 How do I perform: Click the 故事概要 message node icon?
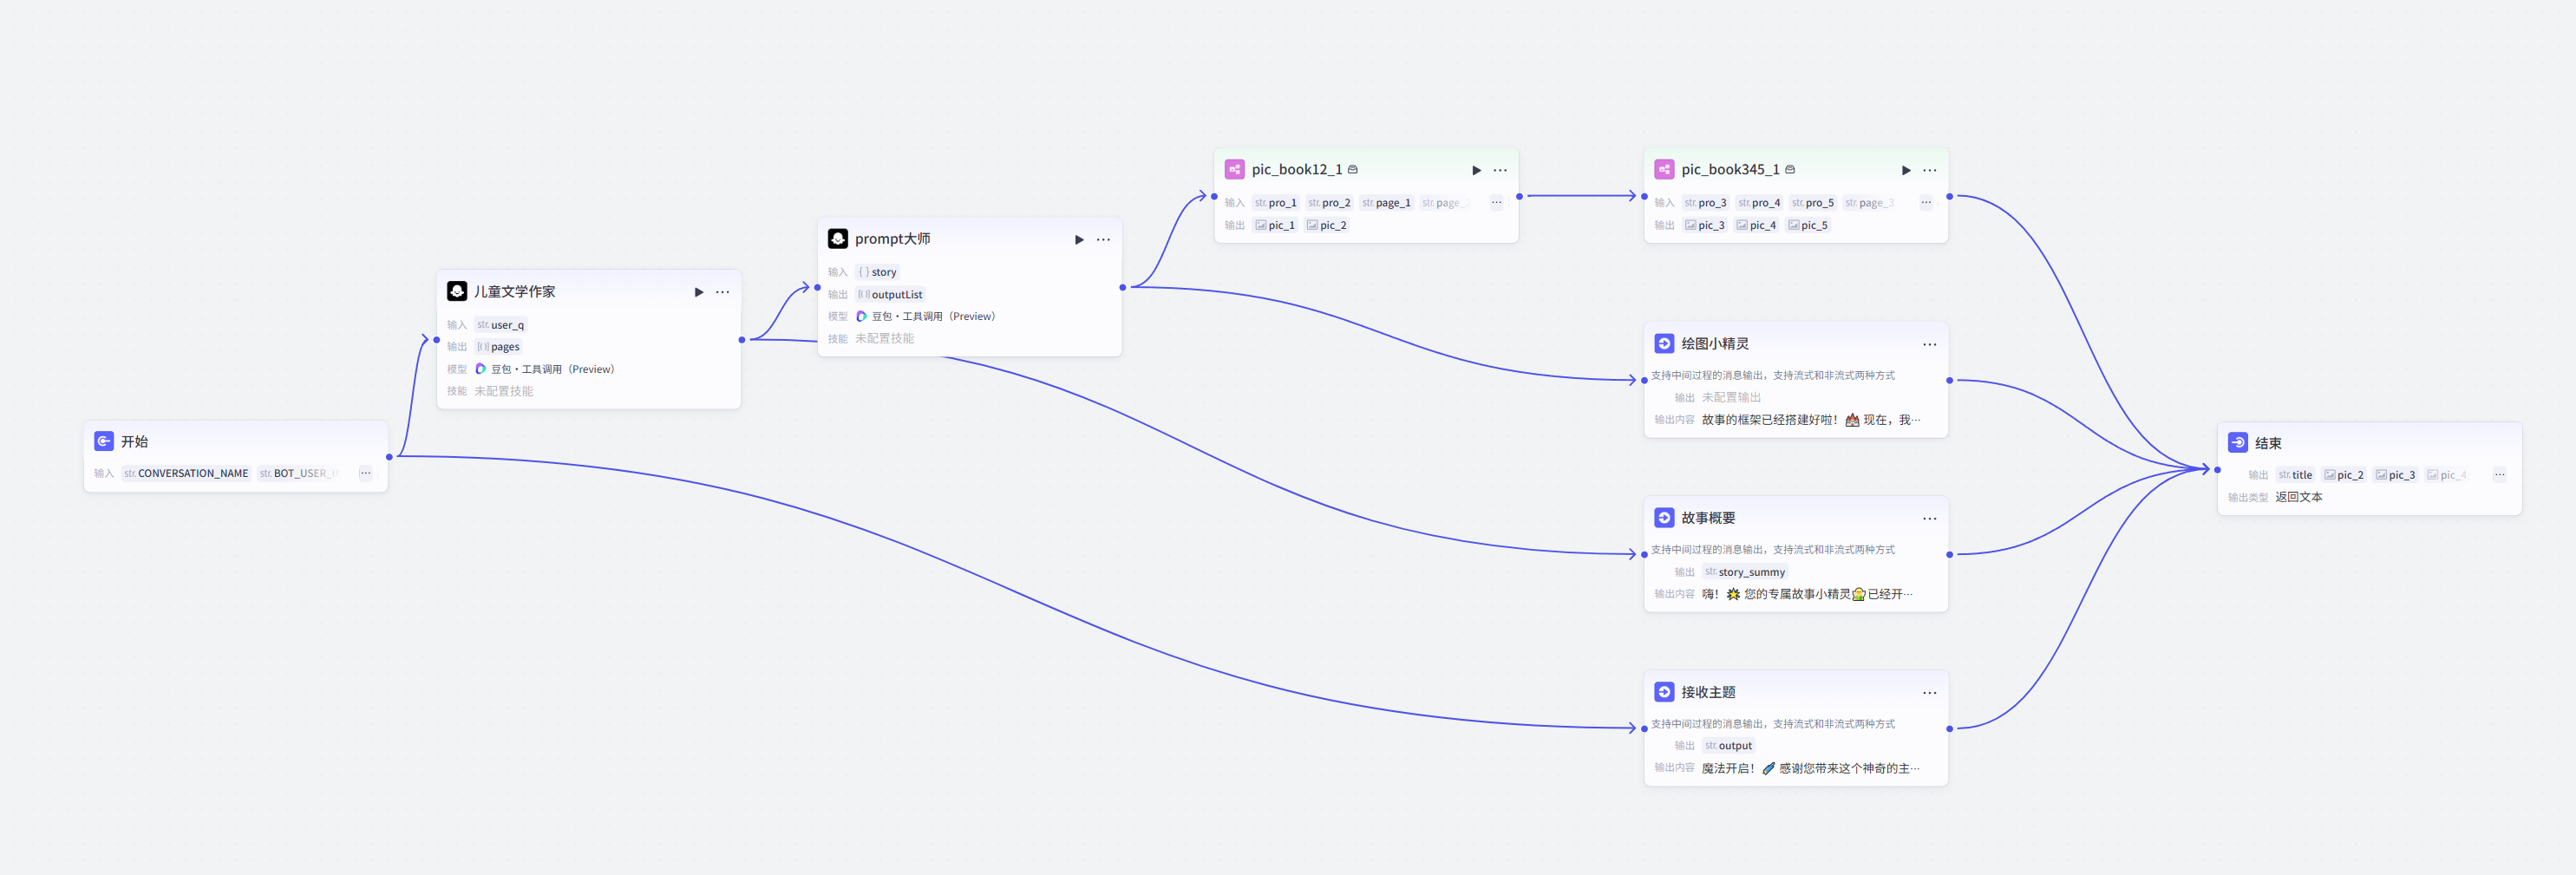pyautogui.click(x=1664, y=518)
